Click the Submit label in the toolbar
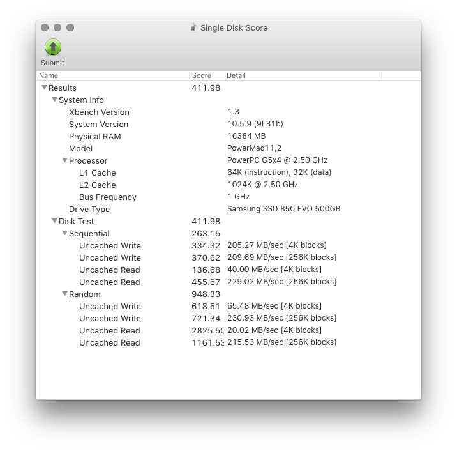The image size is (457, 451). [x=52, y=63]
